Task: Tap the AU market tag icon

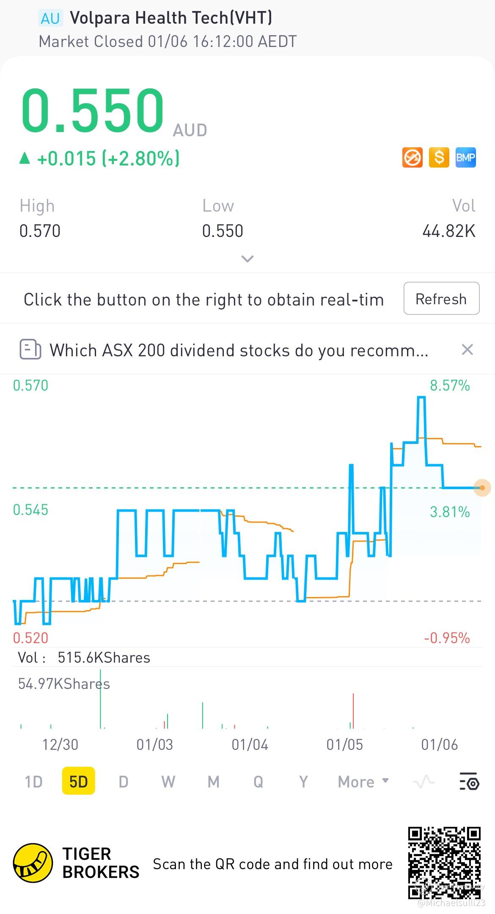Action: (50, 19)
